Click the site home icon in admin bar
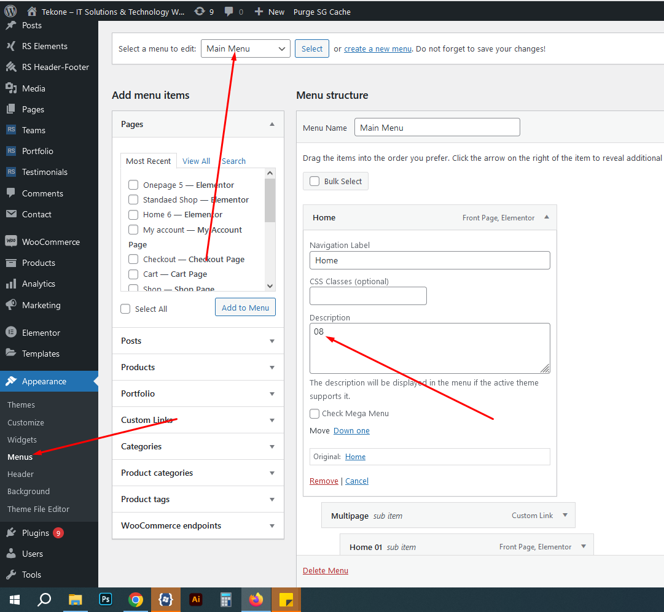 pos(32,12)
